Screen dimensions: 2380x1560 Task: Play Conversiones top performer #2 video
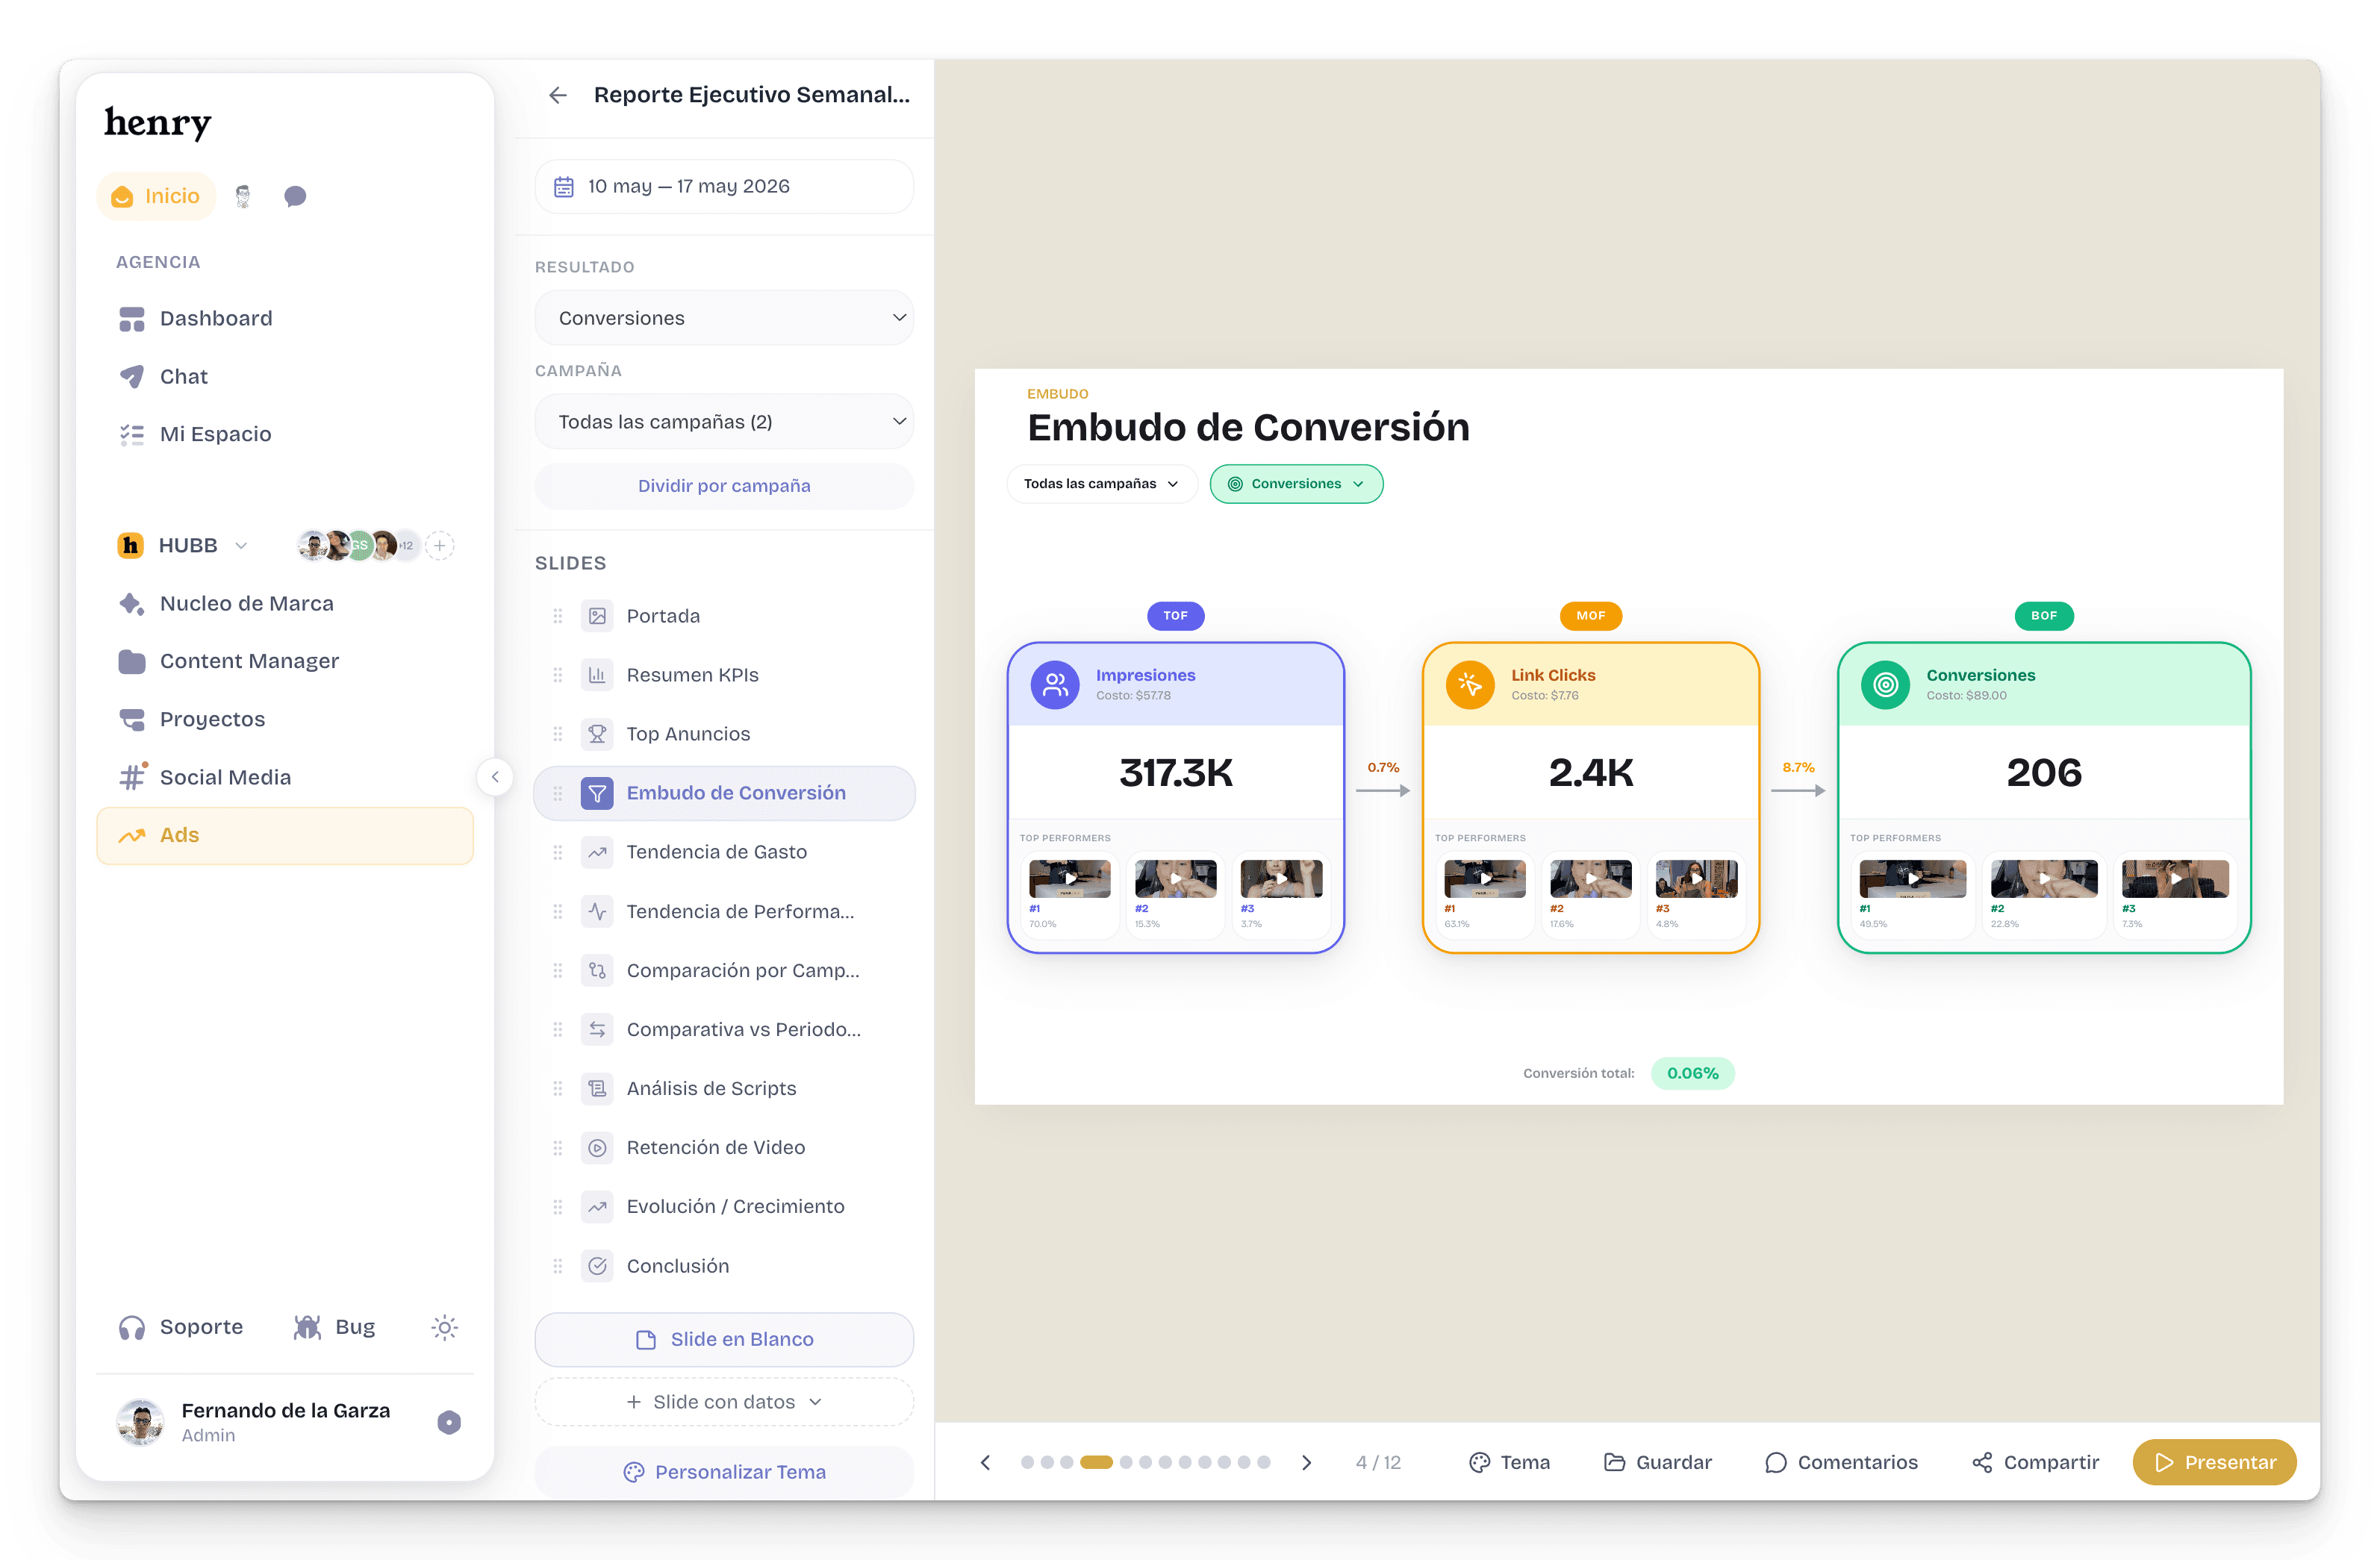[2044, 879]
